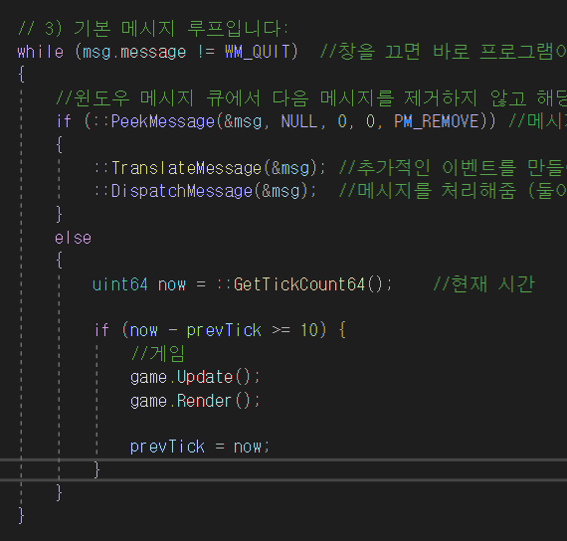
Task: Click the TranslateMessage function name
Action: click(x=186, y=168)
